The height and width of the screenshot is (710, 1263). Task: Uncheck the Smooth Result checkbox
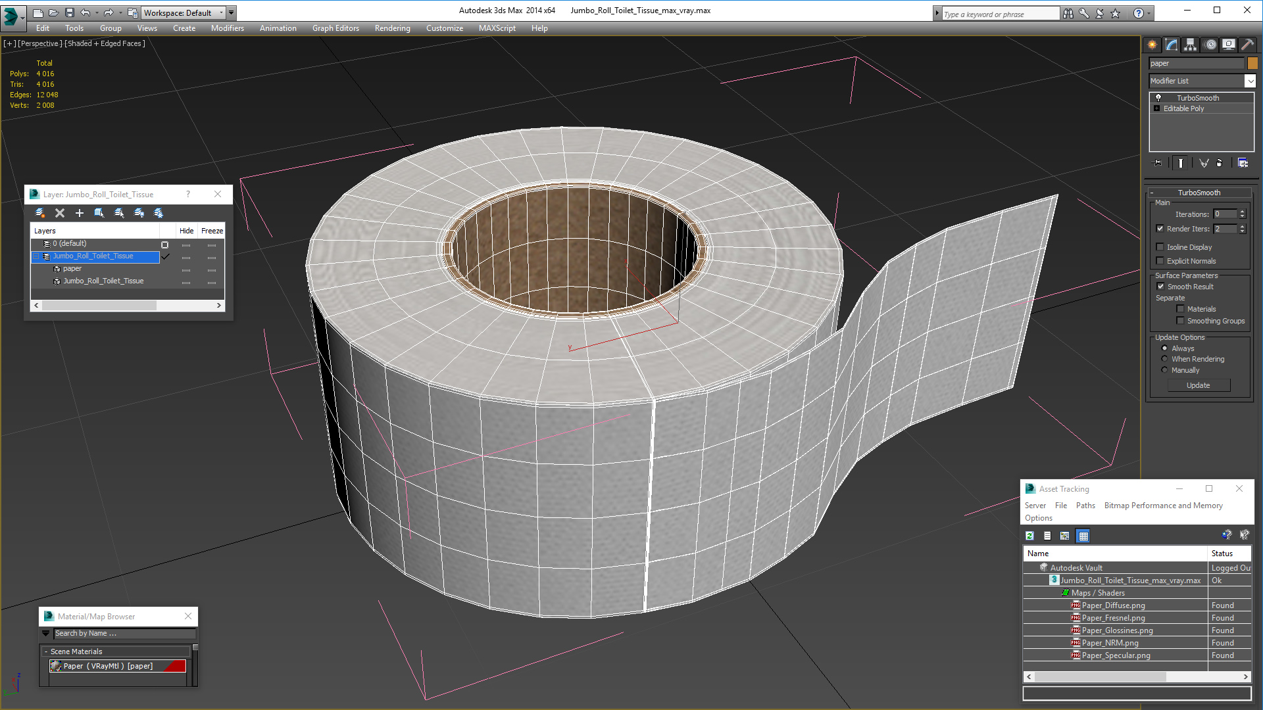pyautogui.click(x=1160, y=287)
